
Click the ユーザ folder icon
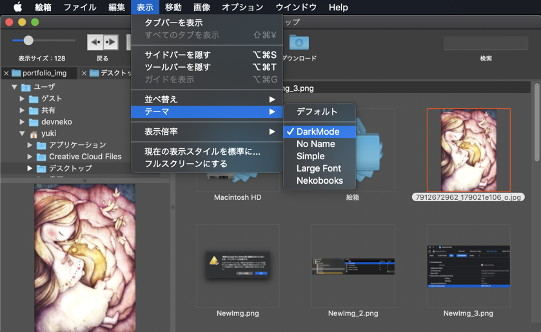tap(26, 87)
